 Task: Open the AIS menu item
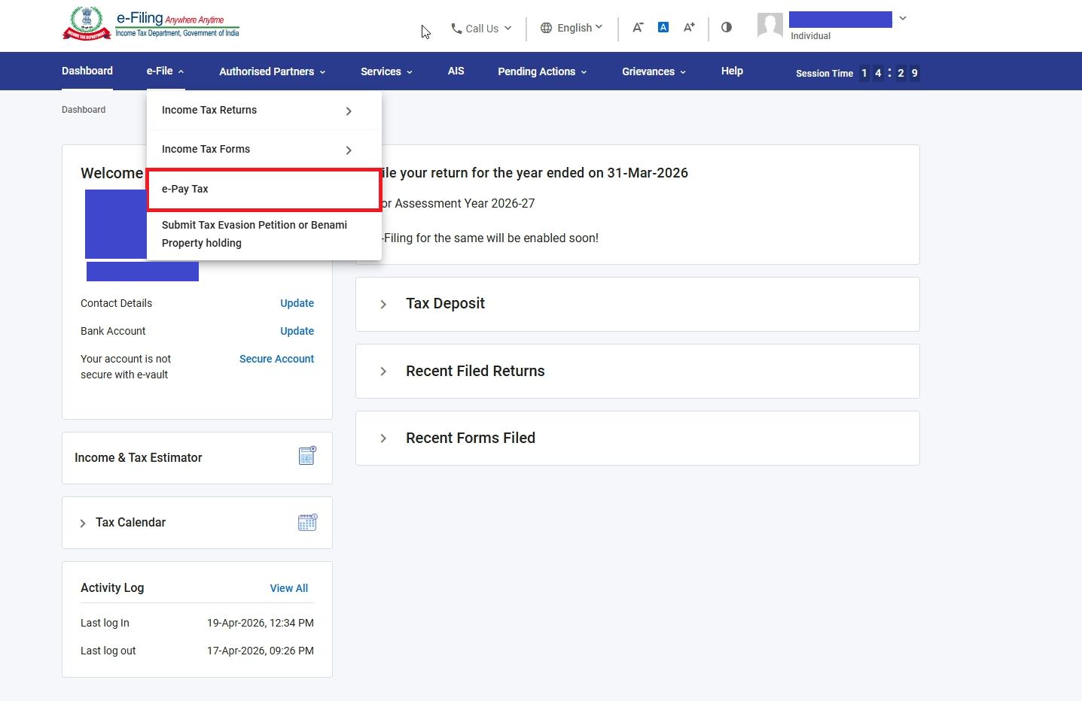(x=456, y=71)
